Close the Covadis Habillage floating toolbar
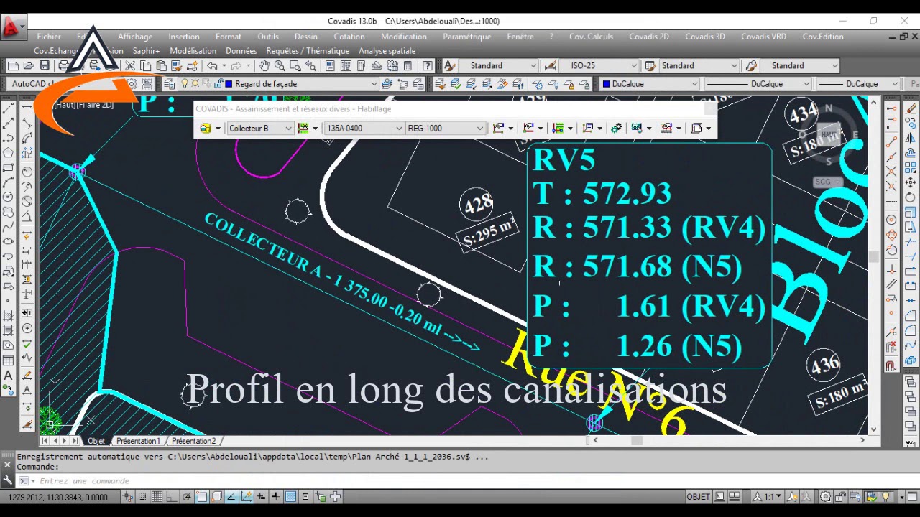 pyautogui.click(x=709, y=109)
